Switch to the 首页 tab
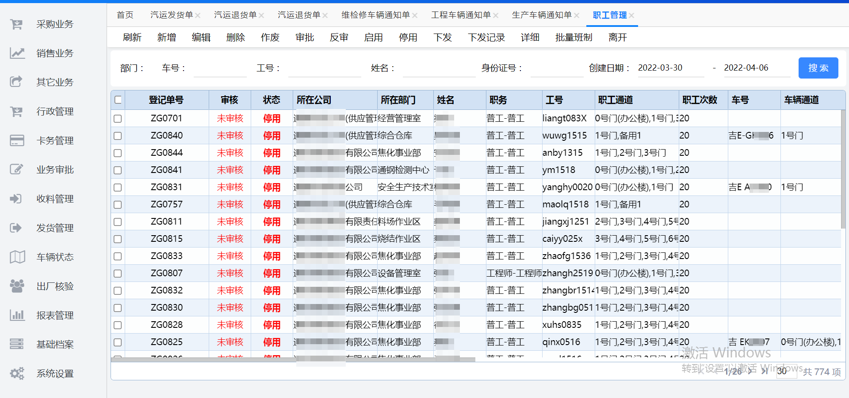This screenshot has width=849, height=398. pos(125,15)
